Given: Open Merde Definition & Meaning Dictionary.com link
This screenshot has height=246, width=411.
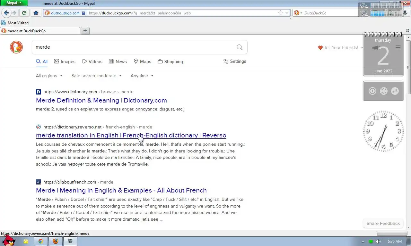Looking at the screenshot, I should click(x=101, y=100).
